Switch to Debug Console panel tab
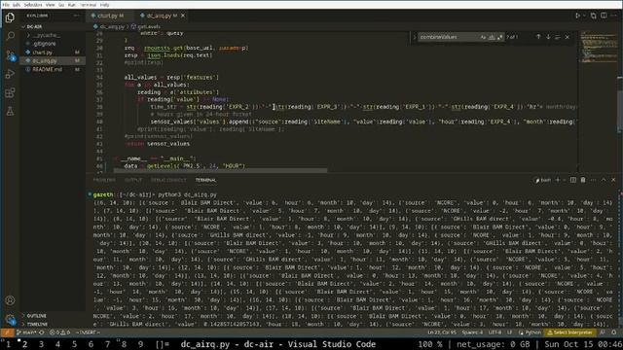Screen dimensions: 623x350 (x=168, y=180)
